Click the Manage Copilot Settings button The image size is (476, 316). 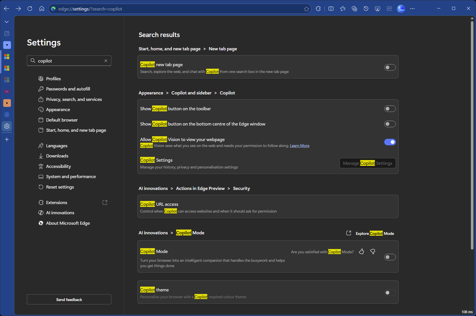[x=368, y=163]
